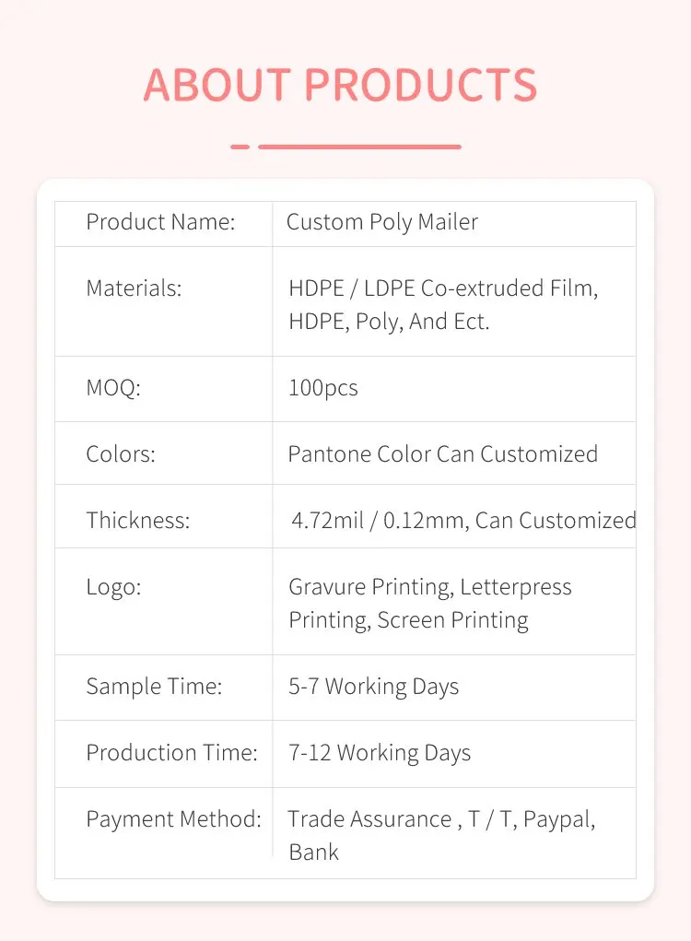Select the Thickness label

tap(138, 521)
